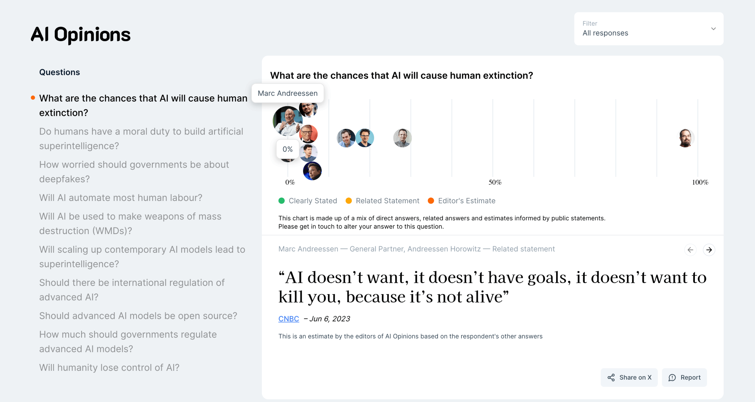Viewport: 755px width, 402px height.
Task: Open question on moral duty to build superintelligence
Action: coord(141,139)
